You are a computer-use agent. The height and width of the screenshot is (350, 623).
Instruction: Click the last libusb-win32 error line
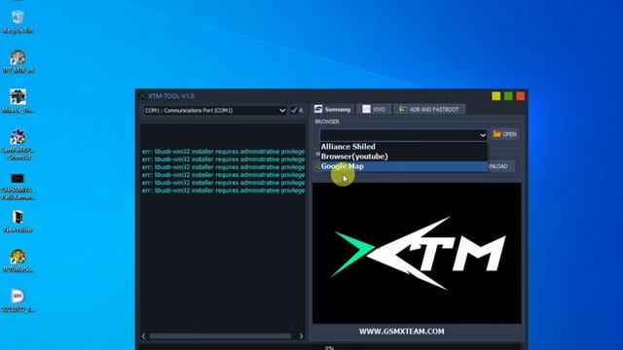(223, 191)
